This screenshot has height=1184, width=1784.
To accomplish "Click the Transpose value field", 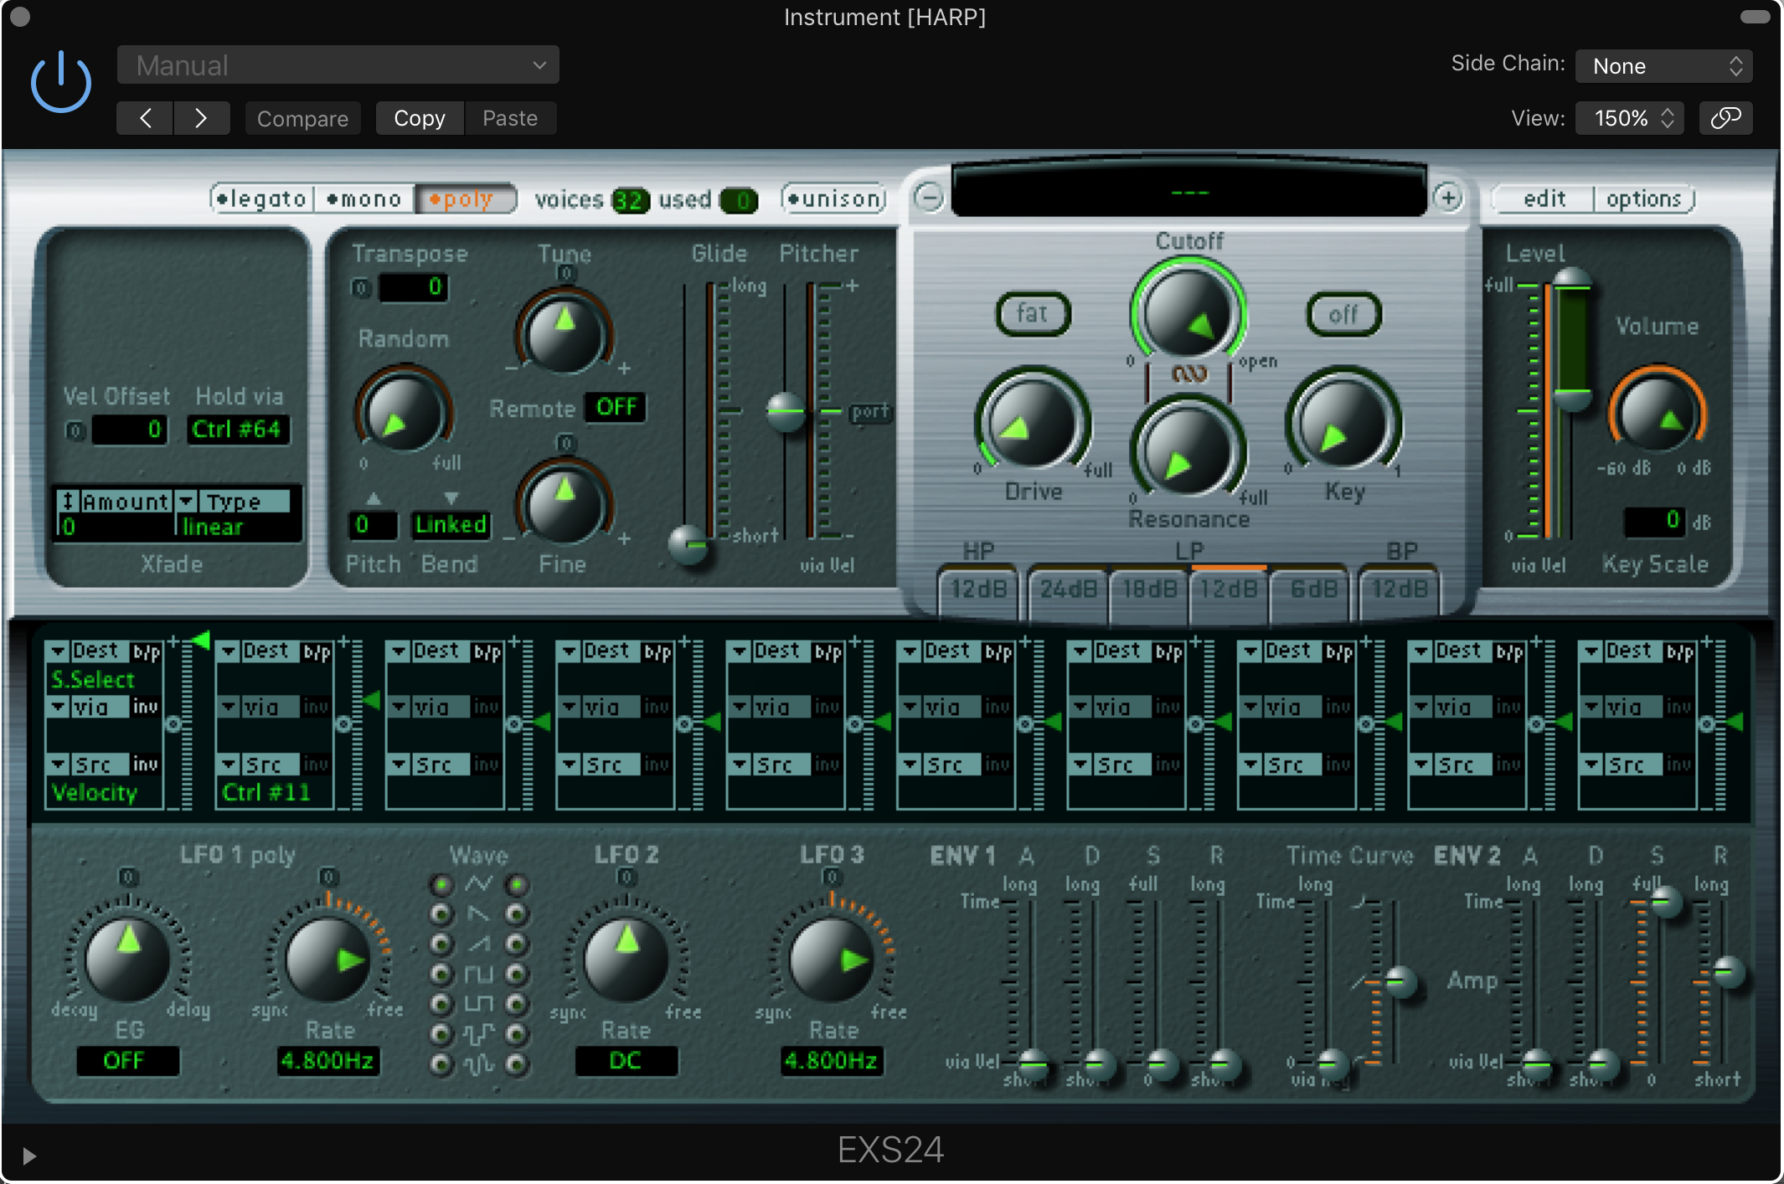I will [414, 287].
